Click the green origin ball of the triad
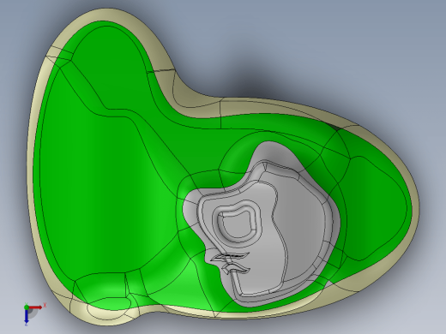The height and width of the screenshot is (334, 446). coord(27,307)
